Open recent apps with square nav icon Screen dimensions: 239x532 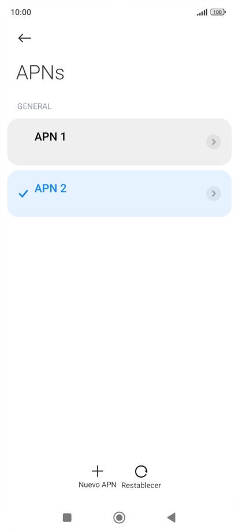67,518
